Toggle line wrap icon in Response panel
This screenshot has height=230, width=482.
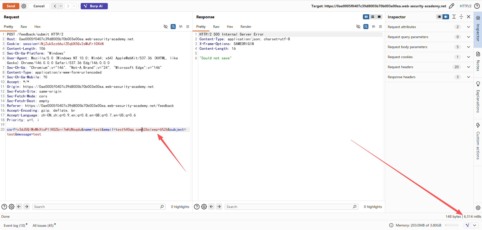366,27
